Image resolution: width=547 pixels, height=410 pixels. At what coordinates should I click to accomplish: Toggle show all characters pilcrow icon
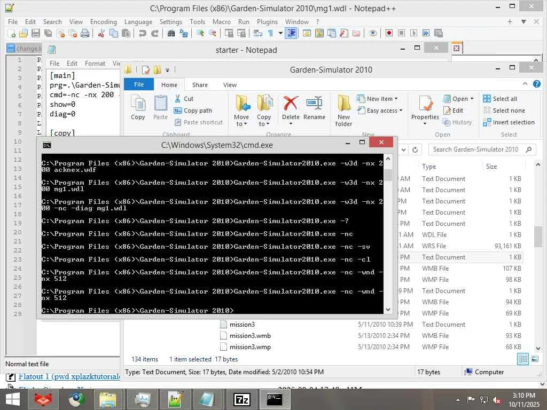pyautogui.click(x=270, y=33)
